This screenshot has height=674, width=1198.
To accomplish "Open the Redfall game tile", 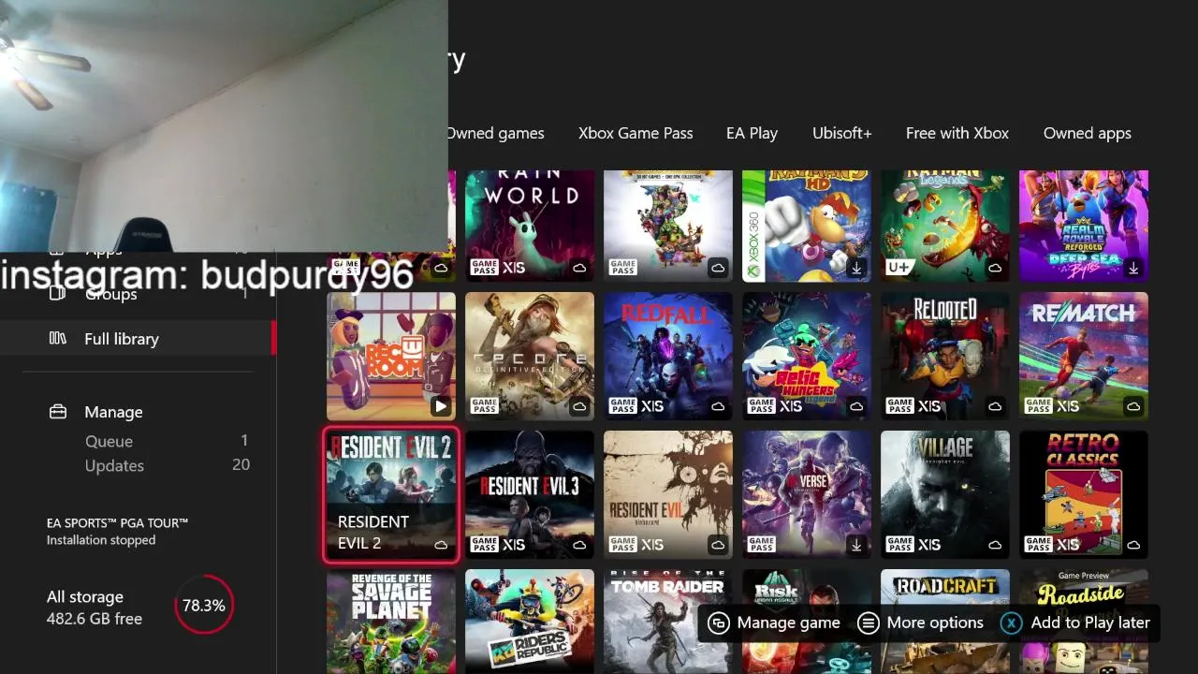I will pyautogui.click(x=668, y=356).
